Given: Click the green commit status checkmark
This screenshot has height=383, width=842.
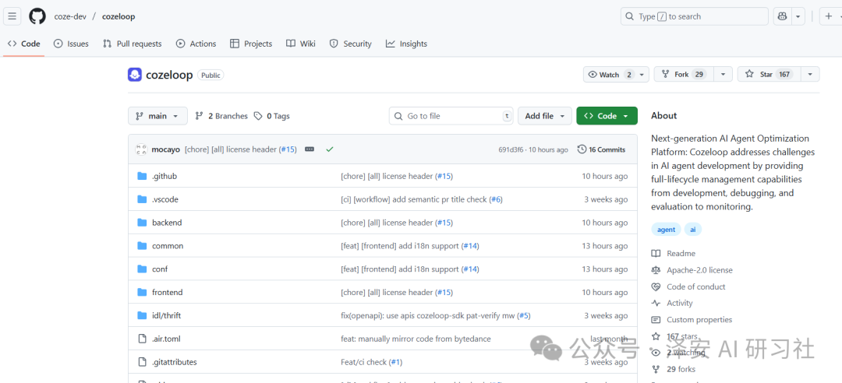Looking at the screenshot, I should pos(330,149).
